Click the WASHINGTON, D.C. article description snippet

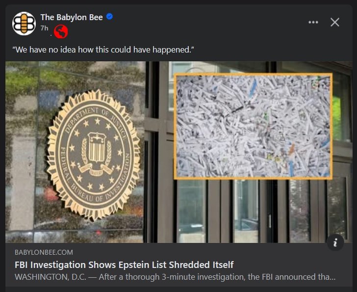click(175, 277)
